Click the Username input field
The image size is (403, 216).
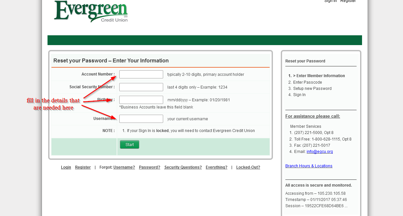(x=141, y=119)
